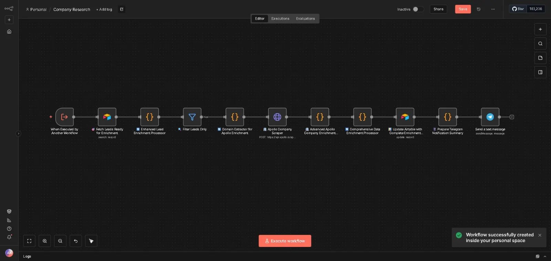Viewport: 551px width, 261px height.
Task: Click the Company Research workflow name
Action: [x=72, y=9]
